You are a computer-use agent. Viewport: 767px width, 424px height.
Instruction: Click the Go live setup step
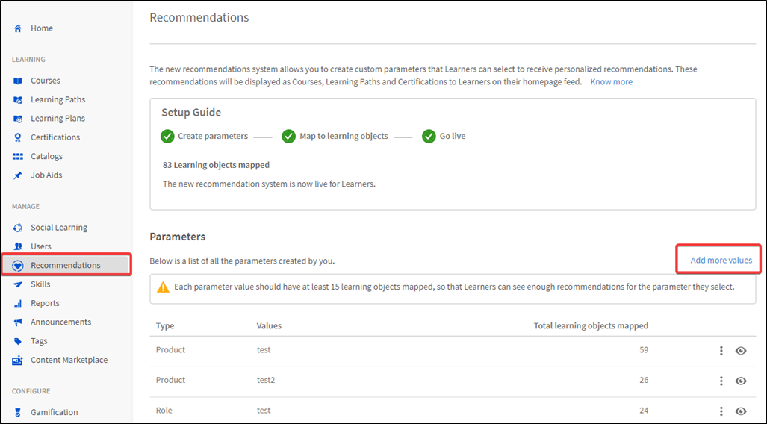(451, 137)
